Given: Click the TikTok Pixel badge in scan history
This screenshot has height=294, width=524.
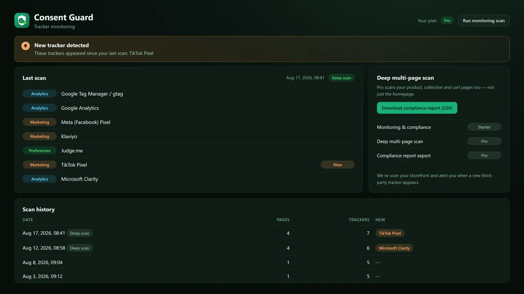Looking at the screenshot, I should [x=390, y=233].
